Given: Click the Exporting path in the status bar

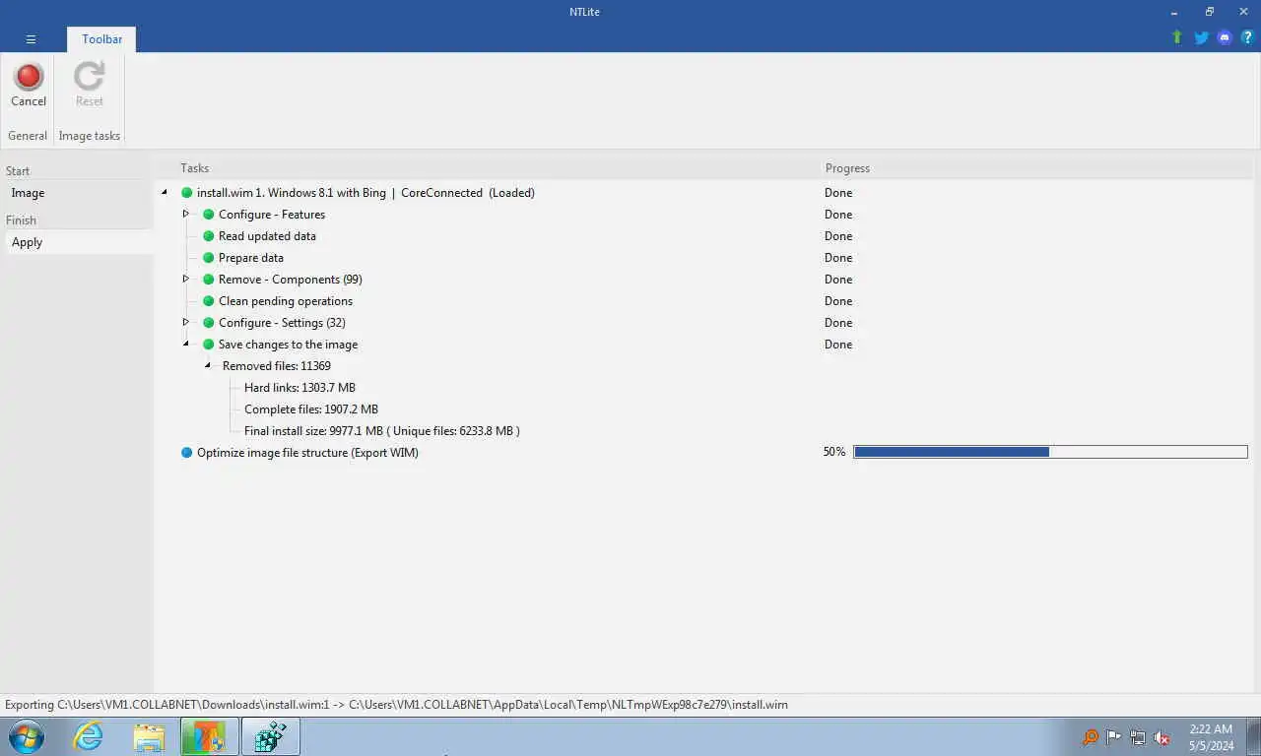Looking at the screenshot, I should 396,705.
